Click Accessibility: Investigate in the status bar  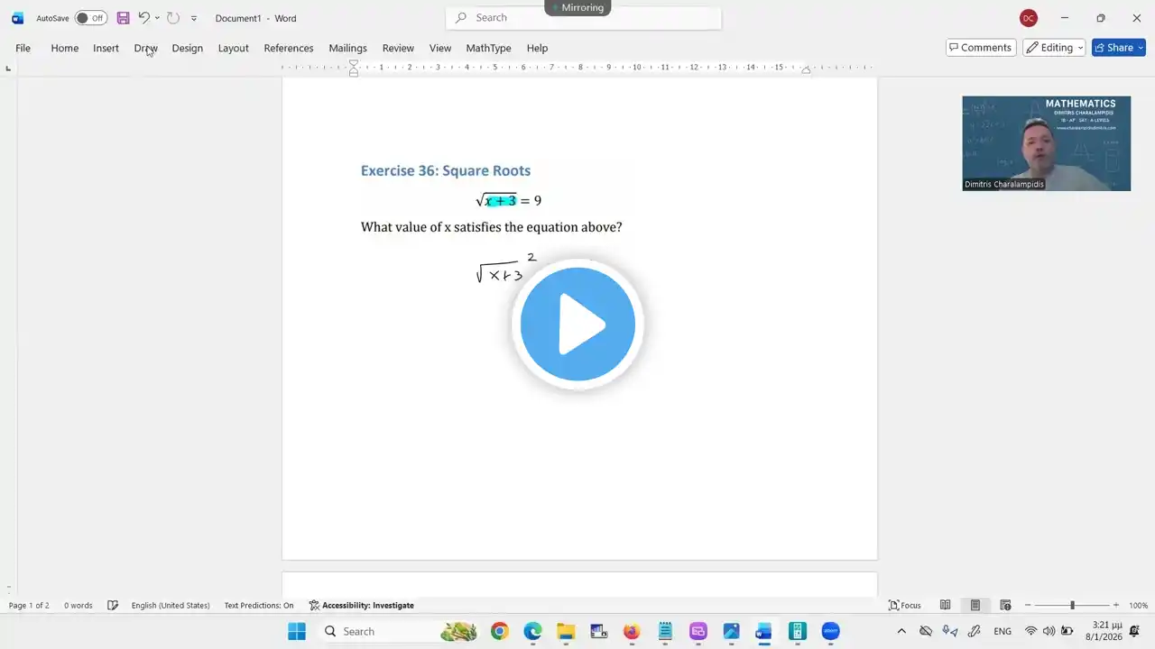362,606
